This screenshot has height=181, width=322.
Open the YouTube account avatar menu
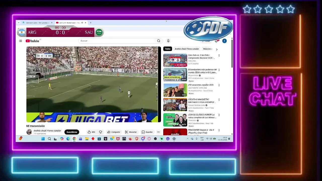point(224,41)
